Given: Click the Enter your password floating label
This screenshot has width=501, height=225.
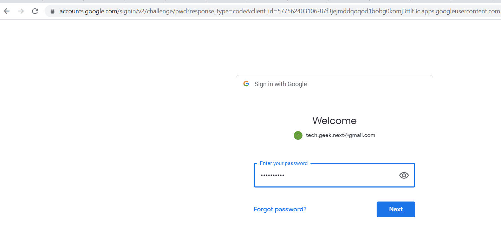Looking at the screenshot, I should point(284,163).
